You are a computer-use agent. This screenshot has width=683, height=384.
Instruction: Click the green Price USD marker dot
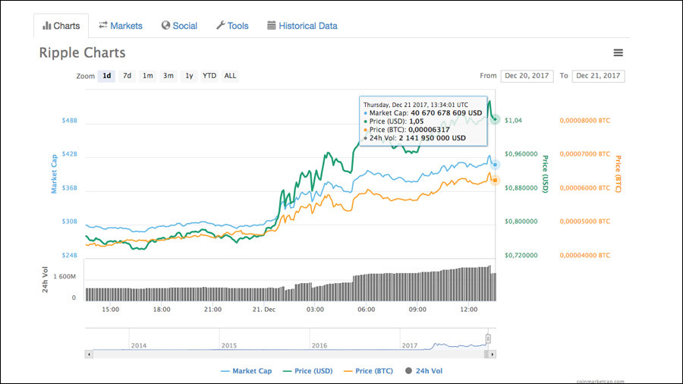495,119
